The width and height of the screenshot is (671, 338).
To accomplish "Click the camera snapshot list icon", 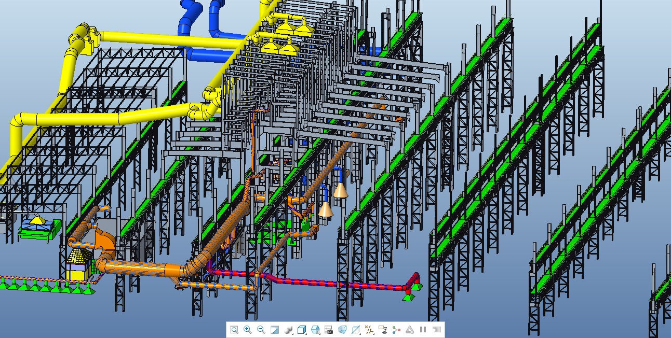I will pyautogui.click(x=329, y=330).
